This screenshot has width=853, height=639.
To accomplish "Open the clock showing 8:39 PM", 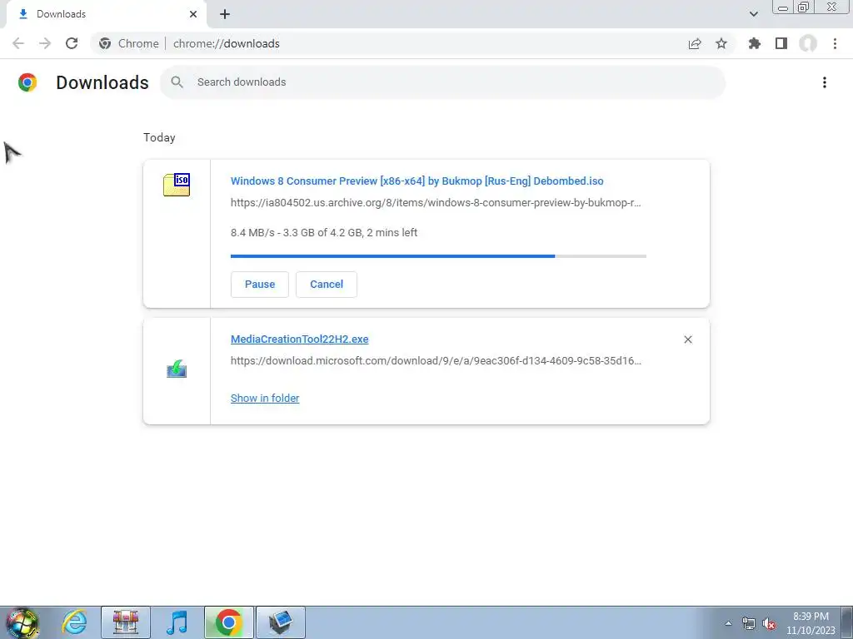I will coord(811,623).
